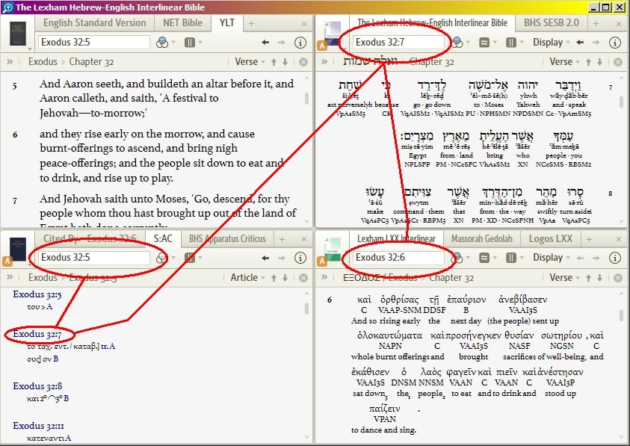
Task: Show information for S:AC panel resource
Action: [x=300, y=258]
